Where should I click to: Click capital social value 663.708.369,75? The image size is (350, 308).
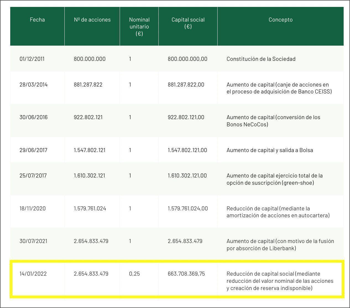[186, 274]
